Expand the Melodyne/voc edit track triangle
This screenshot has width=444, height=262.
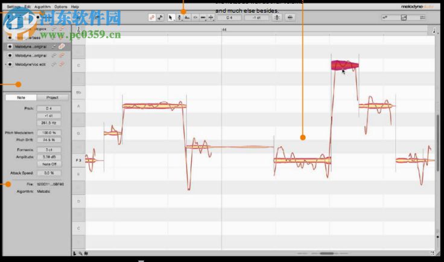click(x=5, y=65)
